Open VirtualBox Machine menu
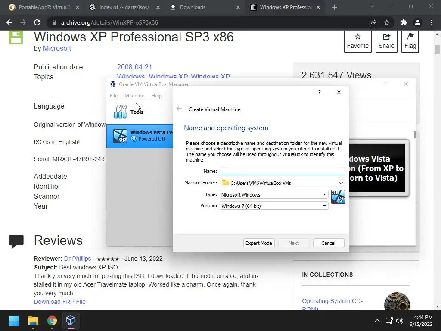The width and height of the screenshot is (441, 331). click(134, 95)
